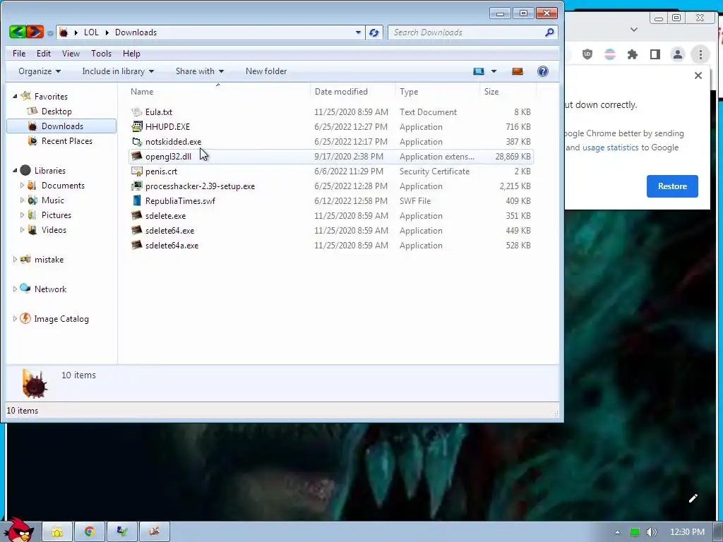Click the Angry Birds Start button

pos(18,530)
